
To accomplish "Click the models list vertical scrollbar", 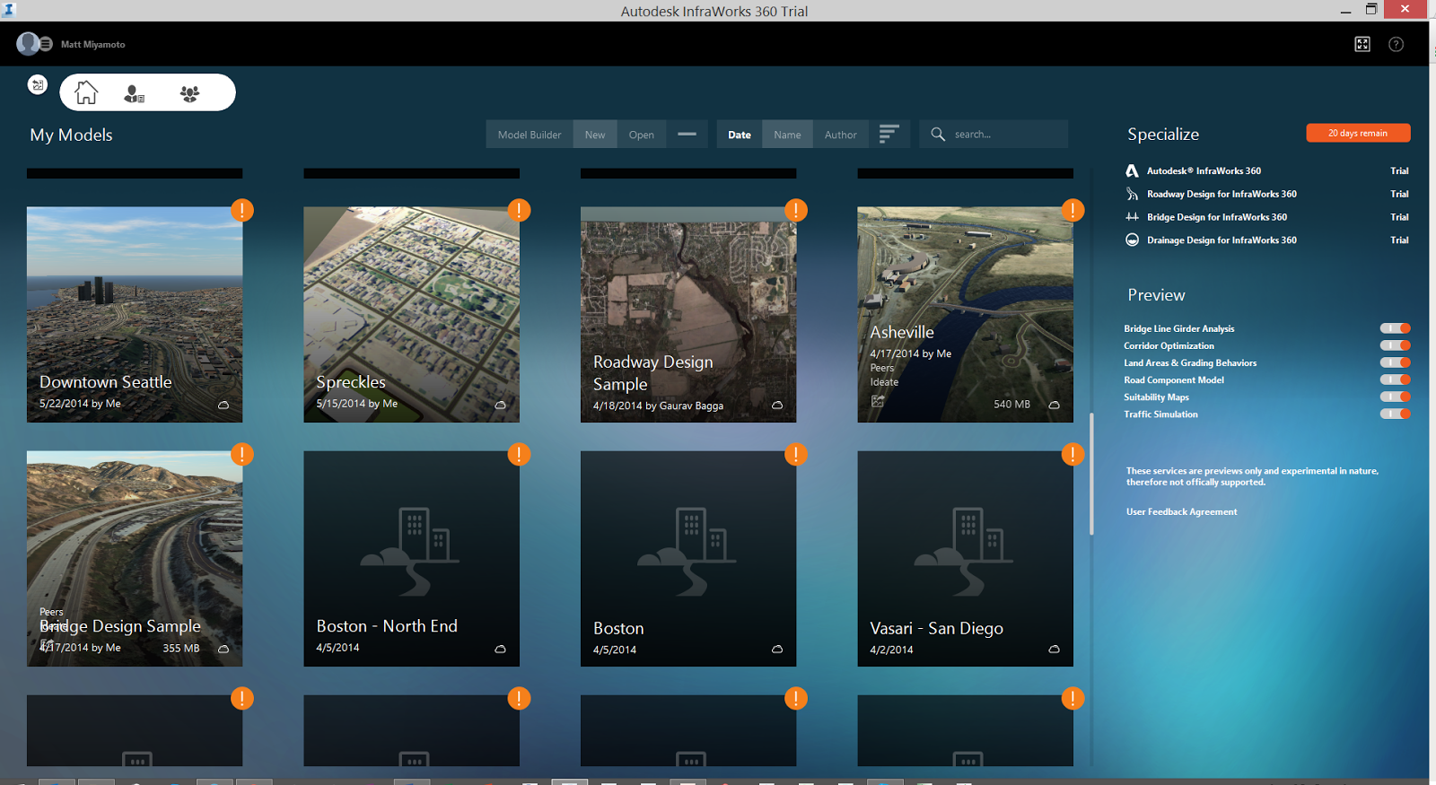I will 1091,474.
